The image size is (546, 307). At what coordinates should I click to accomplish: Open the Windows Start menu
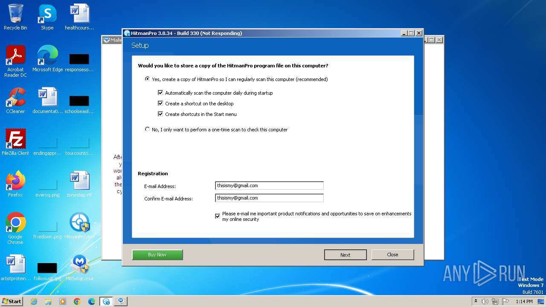tap(12, 301)
